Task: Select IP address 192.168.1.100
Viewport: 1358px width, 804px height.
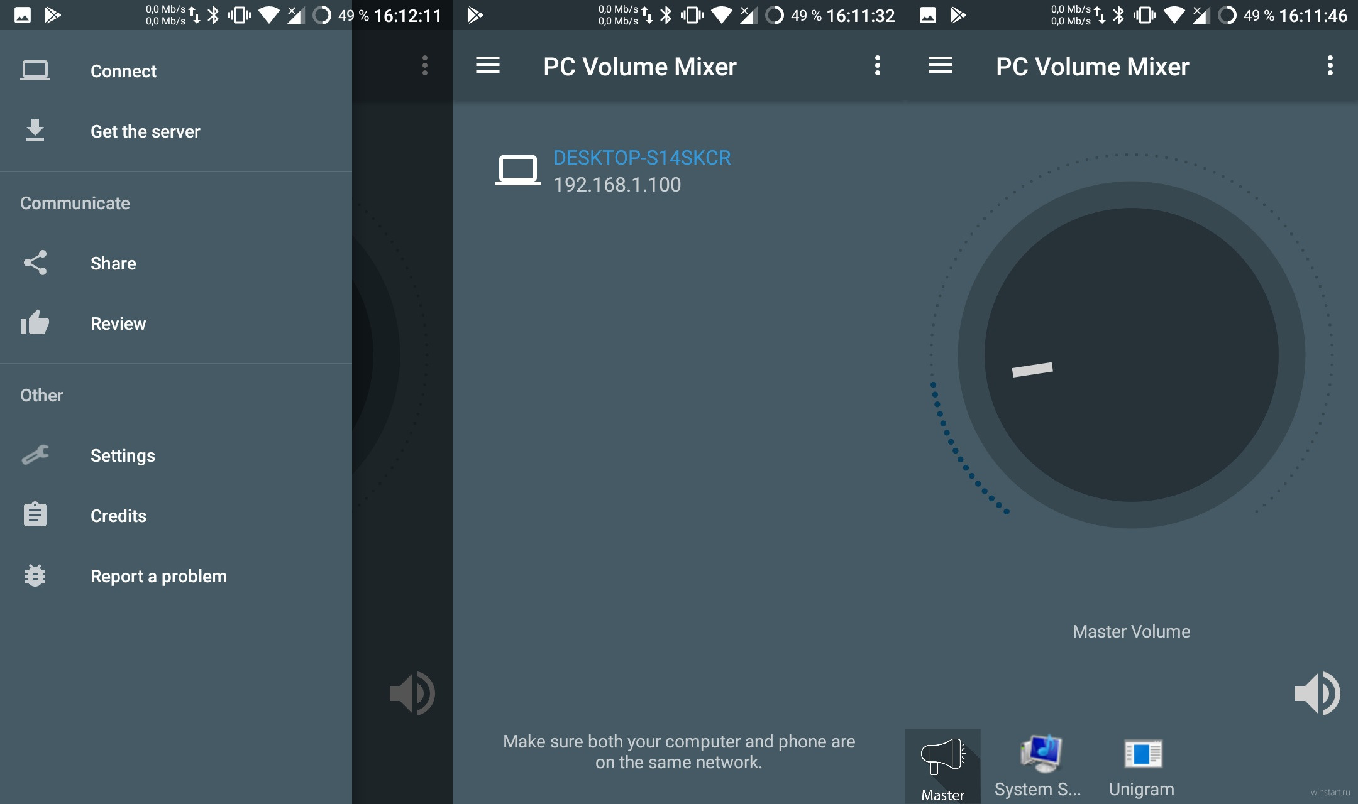Action: coord(617,185)
